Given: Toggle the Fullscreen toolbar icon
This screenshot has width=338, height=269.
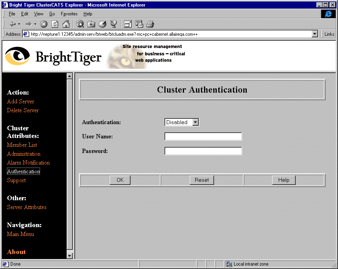Looking at the screenshot, I should coord(128,24).
